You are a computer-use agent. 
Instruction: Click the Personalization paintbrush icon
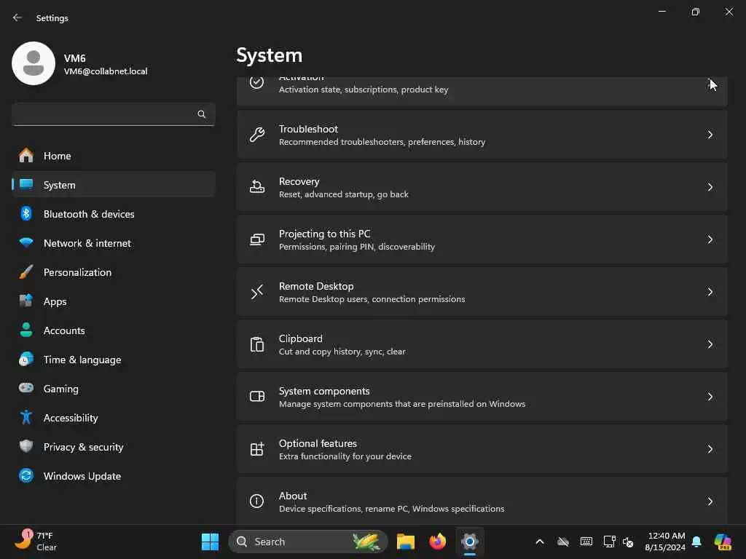coord(26,272)
